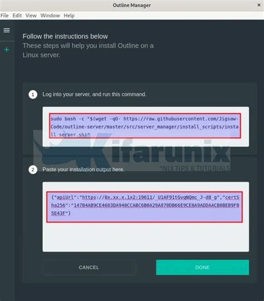Close the Outline Manager window
Screen dimensions: 264x301
(x=259, y=5)
